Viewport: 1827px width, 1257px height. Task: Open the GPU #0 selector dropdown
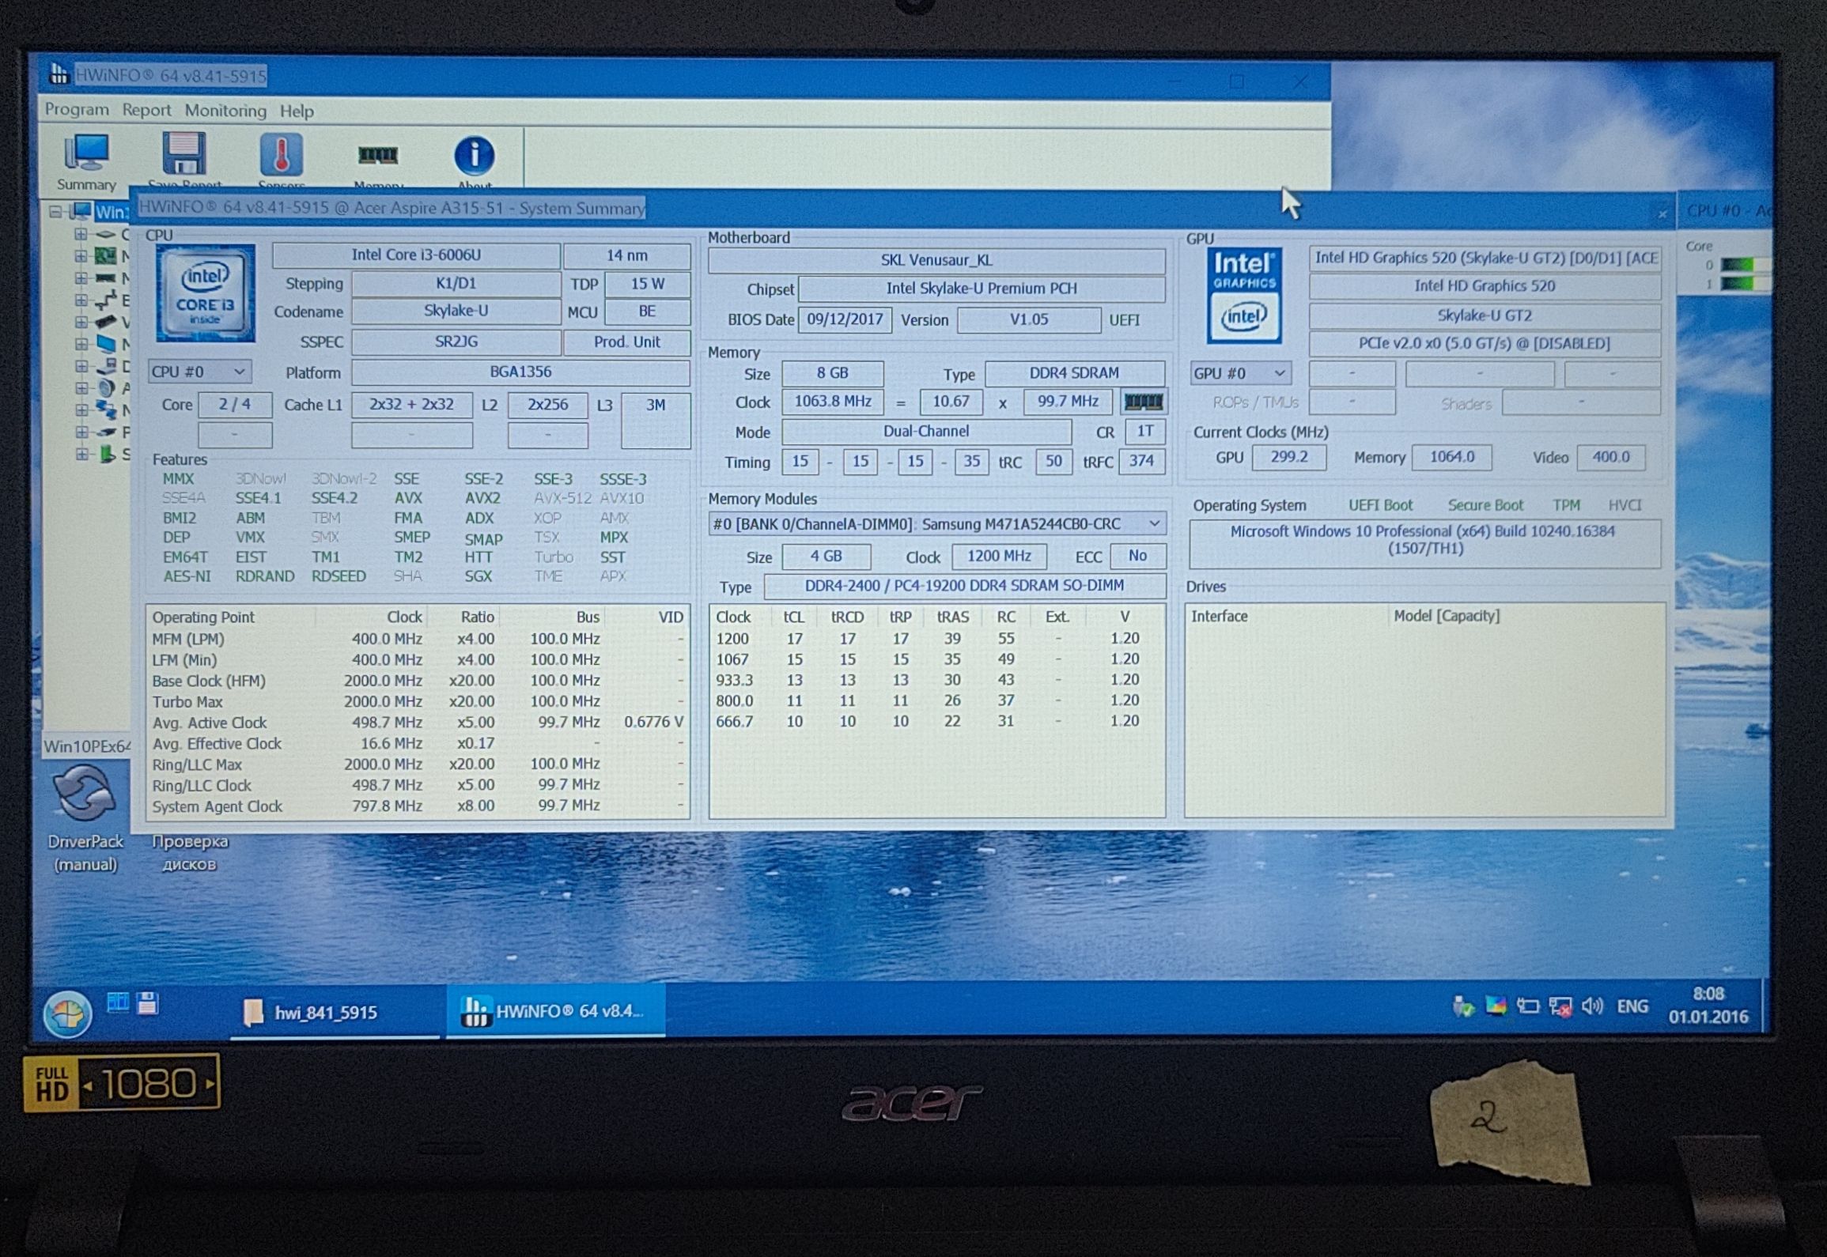coord(1240,373)
